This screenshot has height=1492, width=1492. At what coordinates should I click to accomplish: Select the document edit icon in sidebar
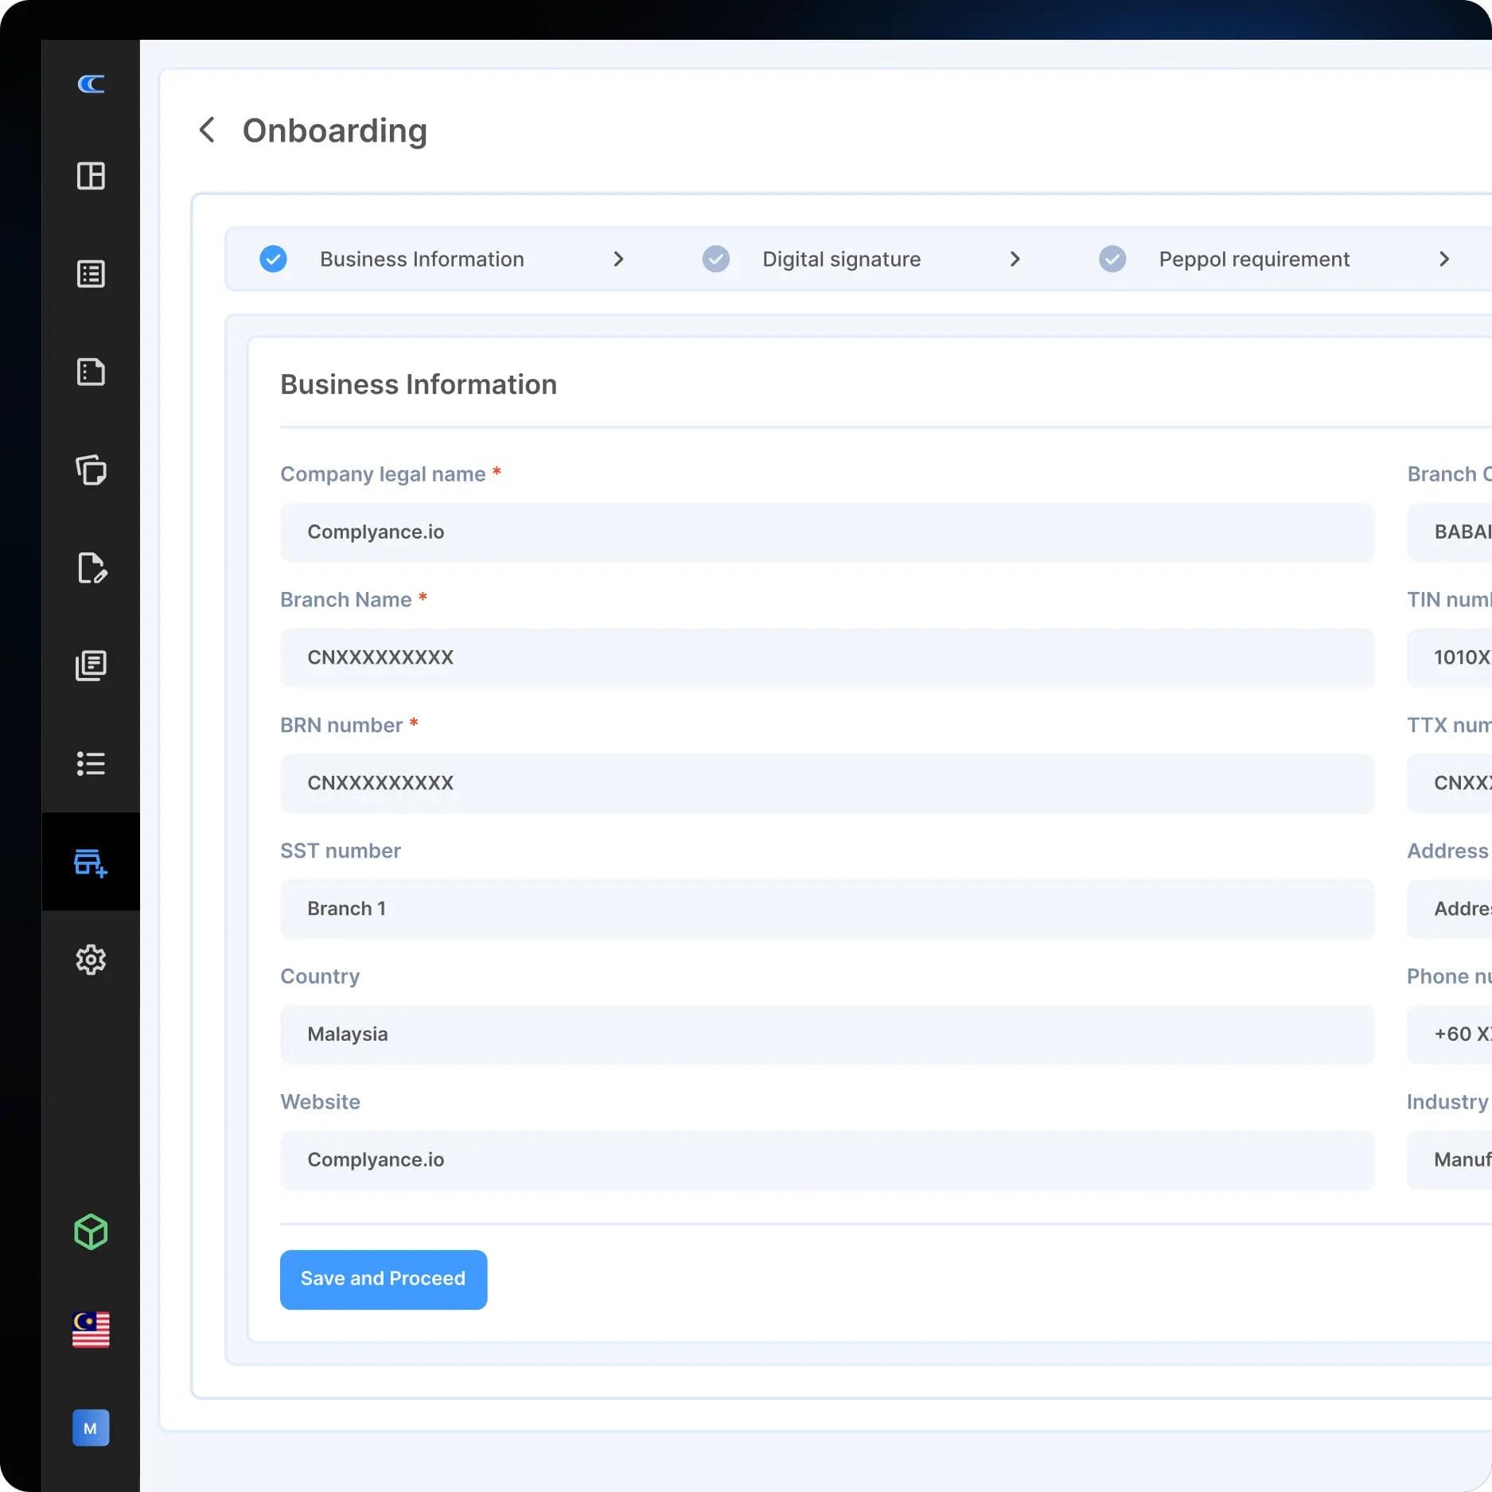pyautogui.click(x=91, y=569)
